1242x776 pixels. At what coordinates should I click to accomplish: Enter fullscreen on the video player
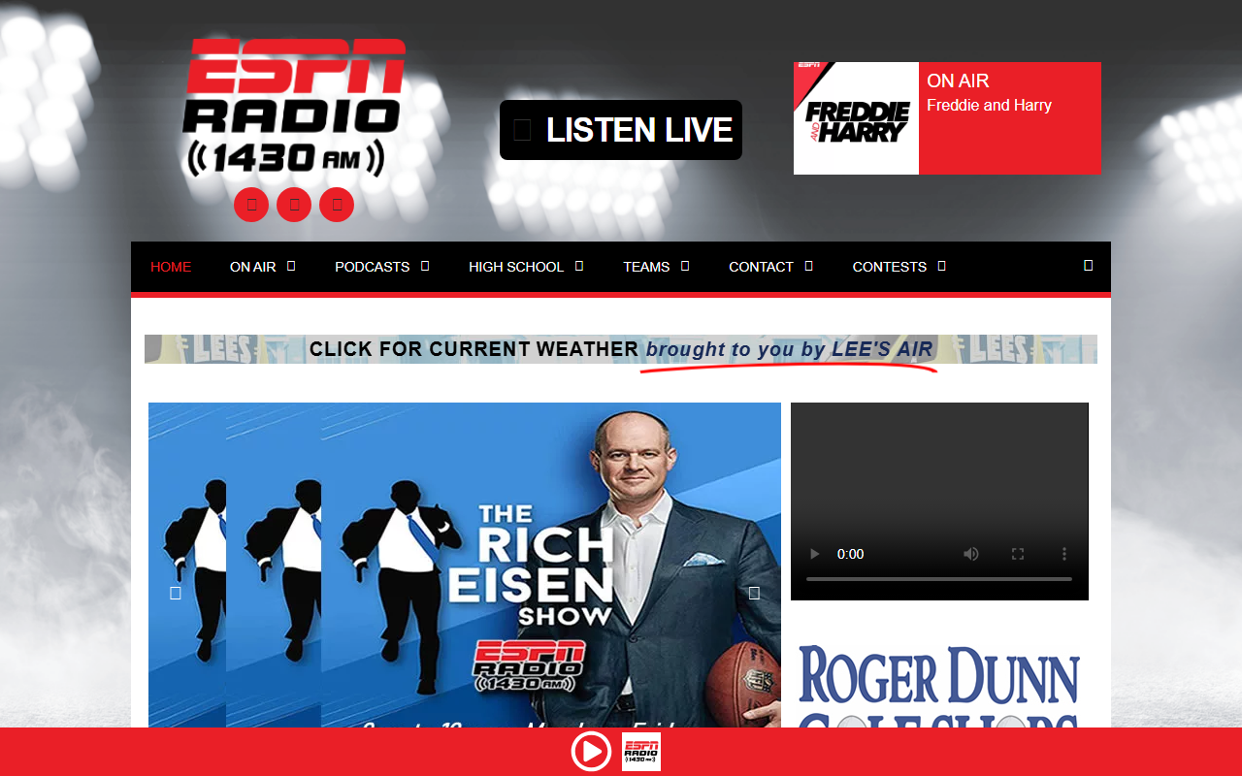tap(1018, 554)
